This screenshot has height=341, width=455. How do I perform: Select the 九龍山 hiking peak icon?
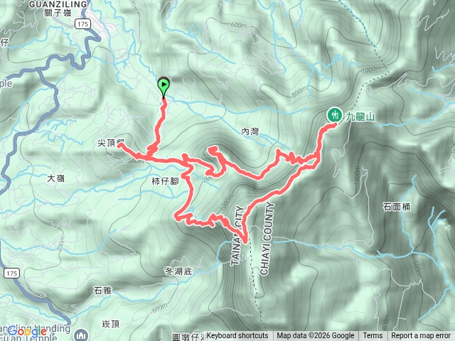[335, 115]
